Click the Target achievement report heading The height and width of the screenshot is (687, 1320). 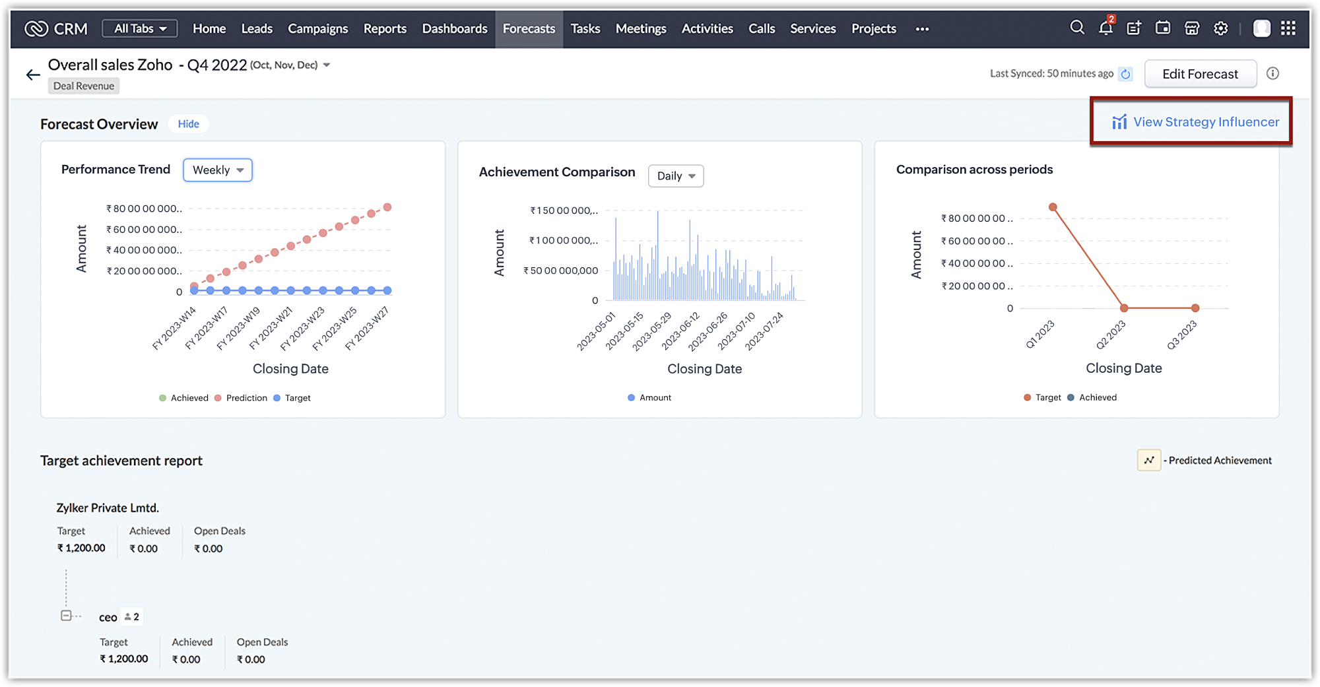[x=121, y=461]
